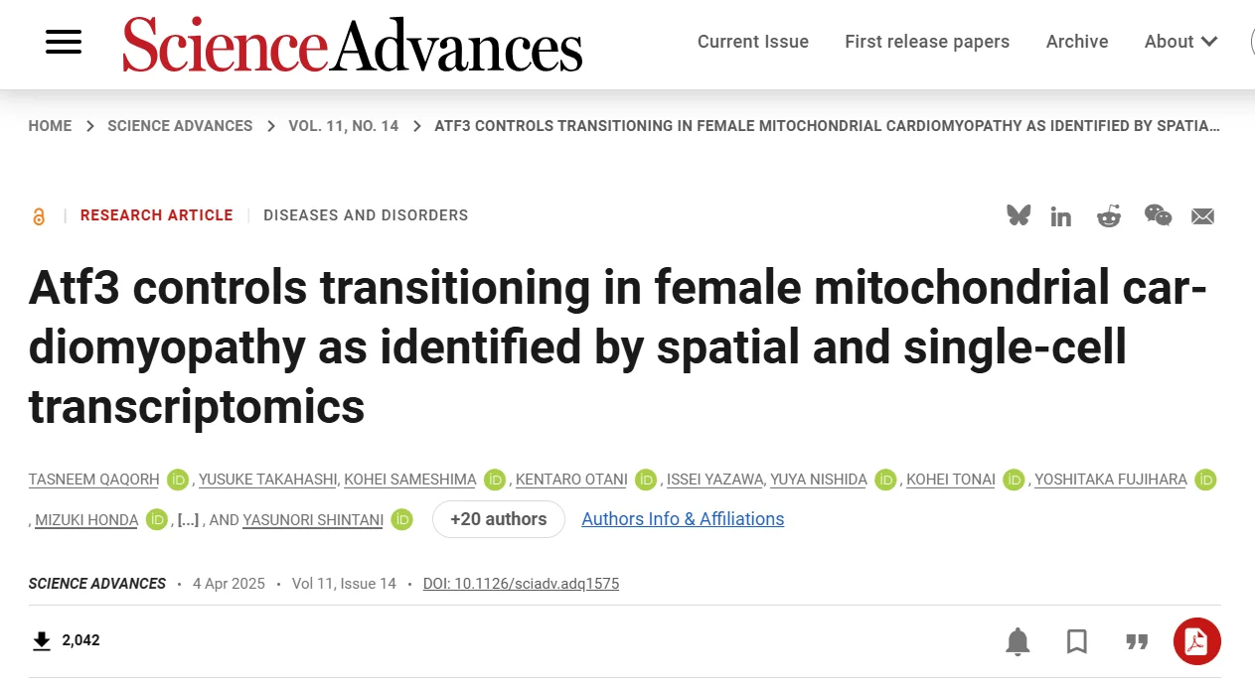Click the alert bell icon

(x=1018, y=641)
